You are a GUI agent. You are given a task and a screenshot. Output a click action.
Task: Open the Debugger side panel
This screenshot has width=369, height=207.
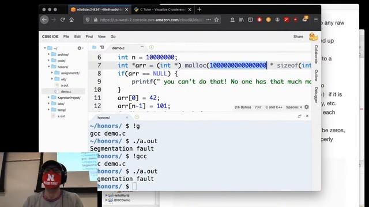tap(316, 95)
